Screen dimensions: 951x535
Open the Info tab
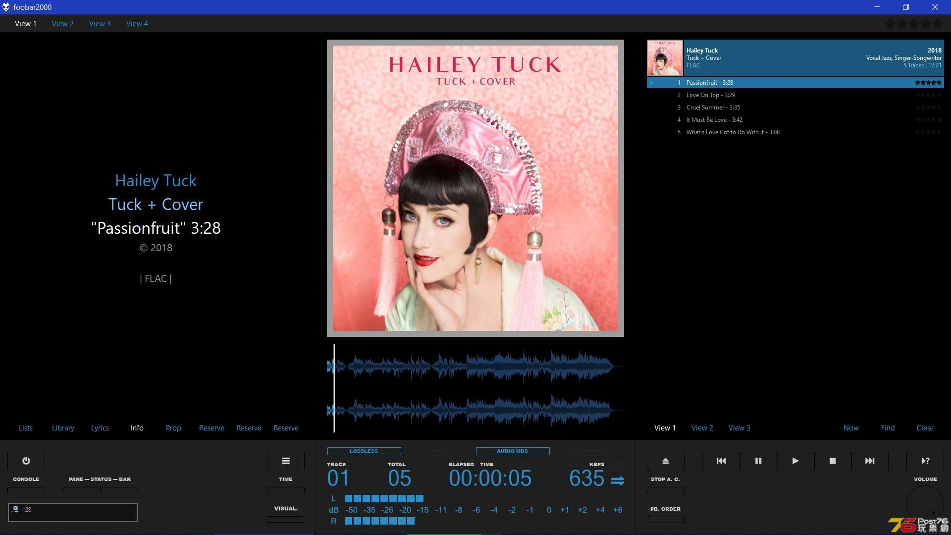137,428
